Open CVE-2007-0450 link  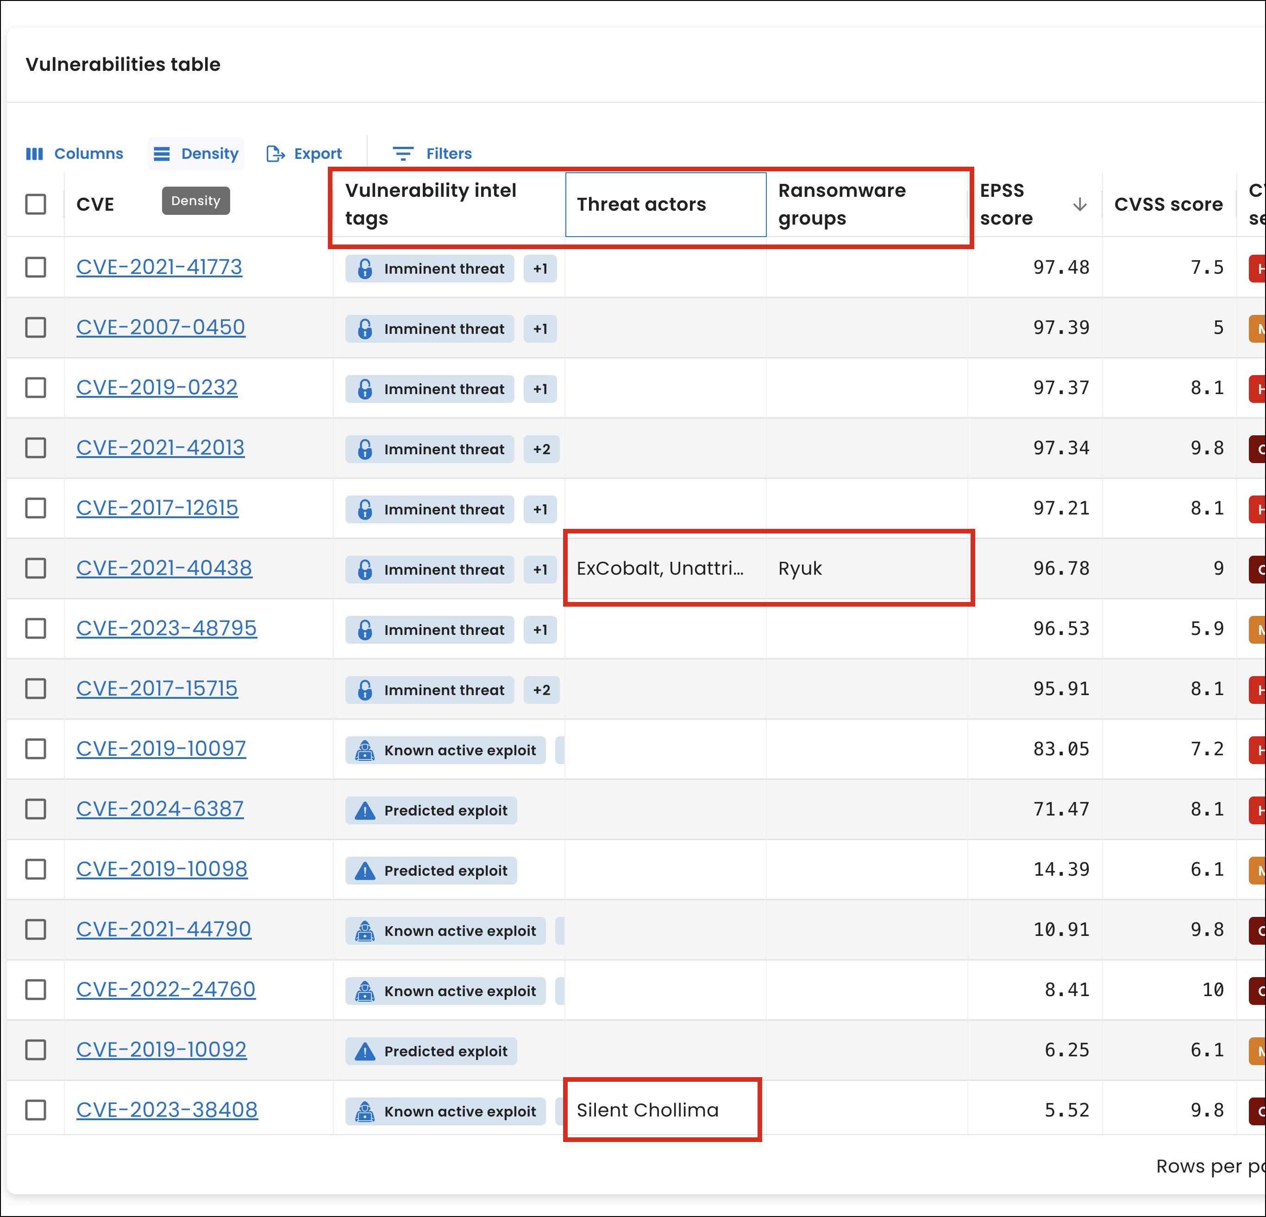tap(161, 327)
